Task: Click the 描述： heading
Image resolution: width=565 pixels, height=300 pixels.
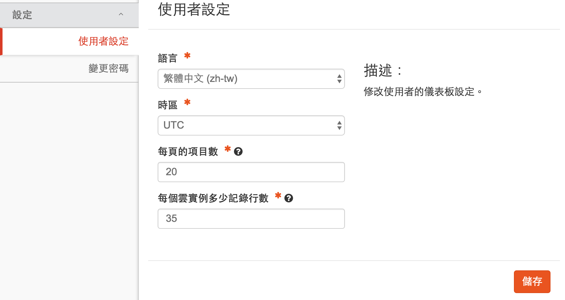Action: 382,71
